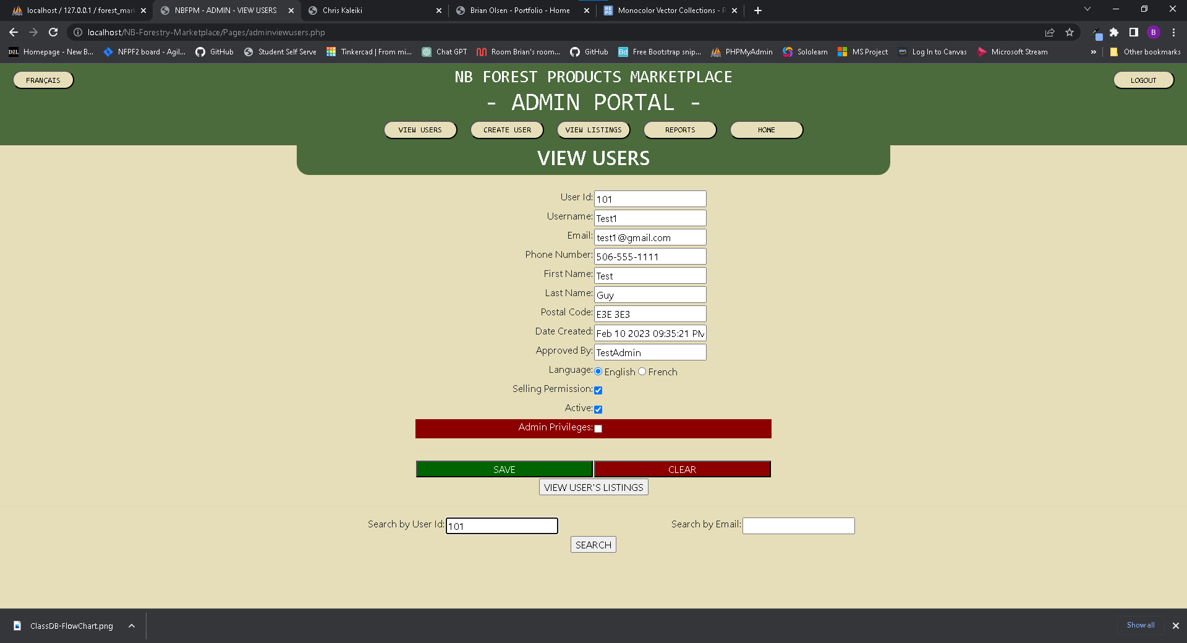
Task: Open new browser tab with plus icon
Action: 758,11
